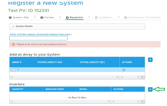Open the Contact step tab
This screenshot has width=167, height=106.
pos(47,17)
